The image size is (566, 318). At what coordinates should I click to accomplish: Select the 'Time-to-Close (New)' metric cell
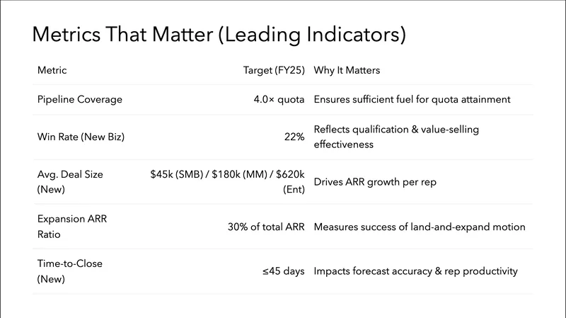(69, 271)
